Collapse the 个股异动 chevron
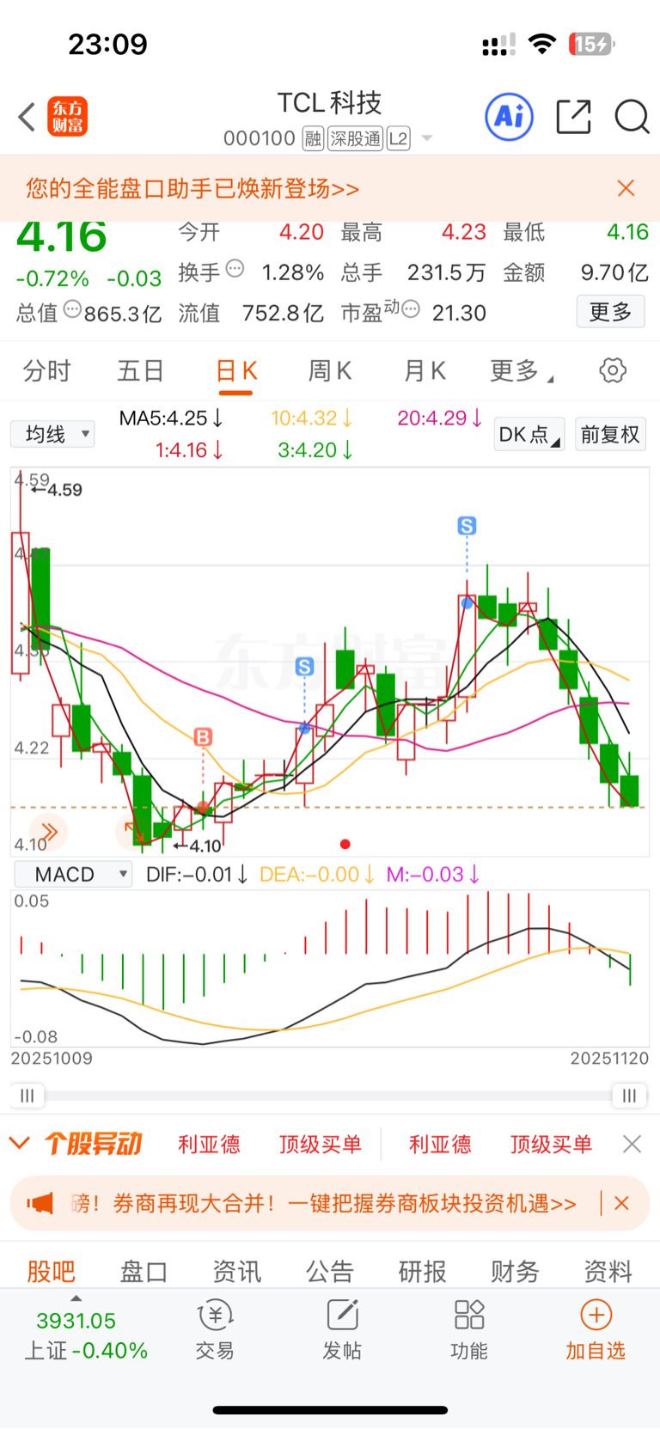The image size is (660, 1429). [20, 1143]
